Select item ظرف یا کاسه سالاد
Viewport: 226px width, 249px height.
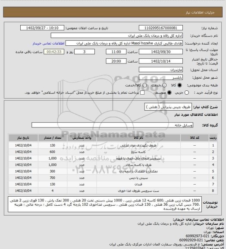pos(138,165)
